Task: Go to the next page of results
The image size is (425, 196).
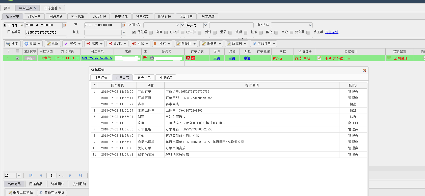Action: coord(70,175)
